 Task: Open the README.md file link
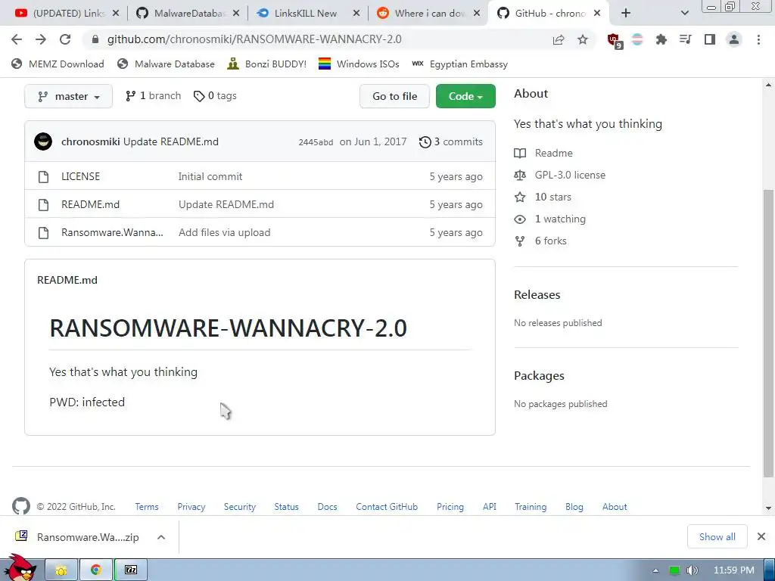tap(91, 204)
